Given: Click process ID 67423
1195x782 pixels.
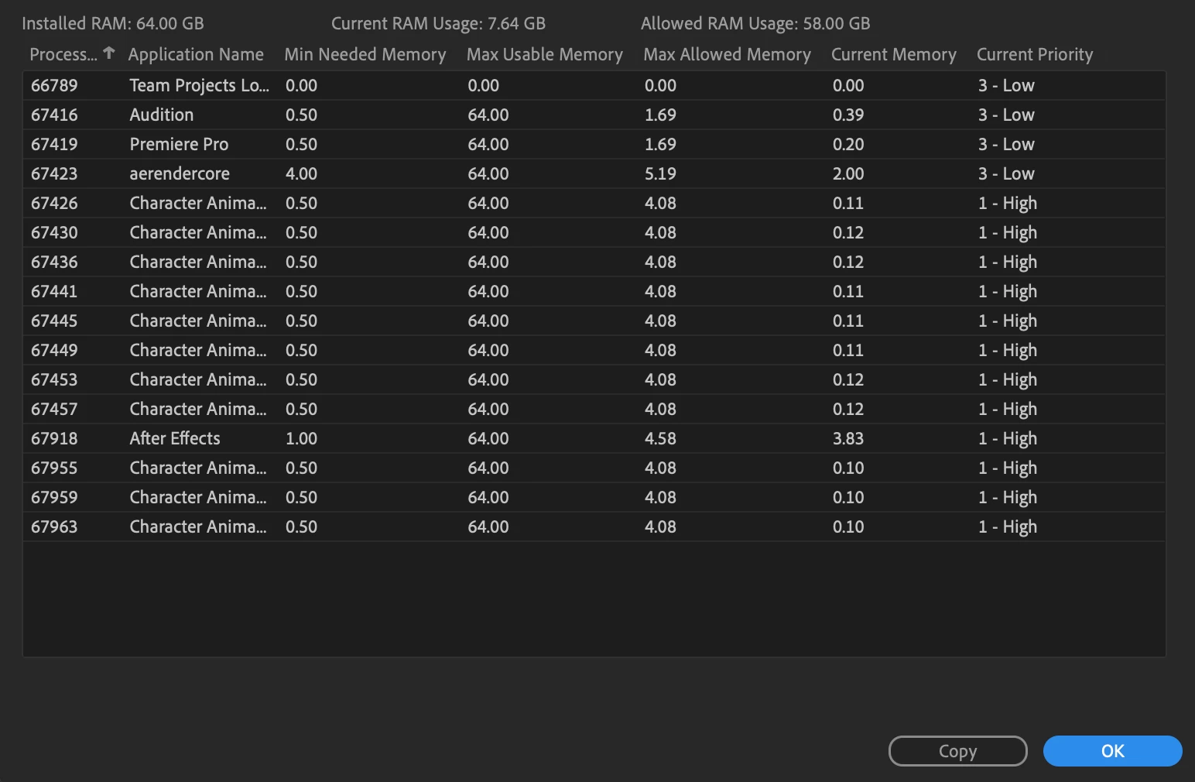Looking at the screenshot, I should [54, 173].
